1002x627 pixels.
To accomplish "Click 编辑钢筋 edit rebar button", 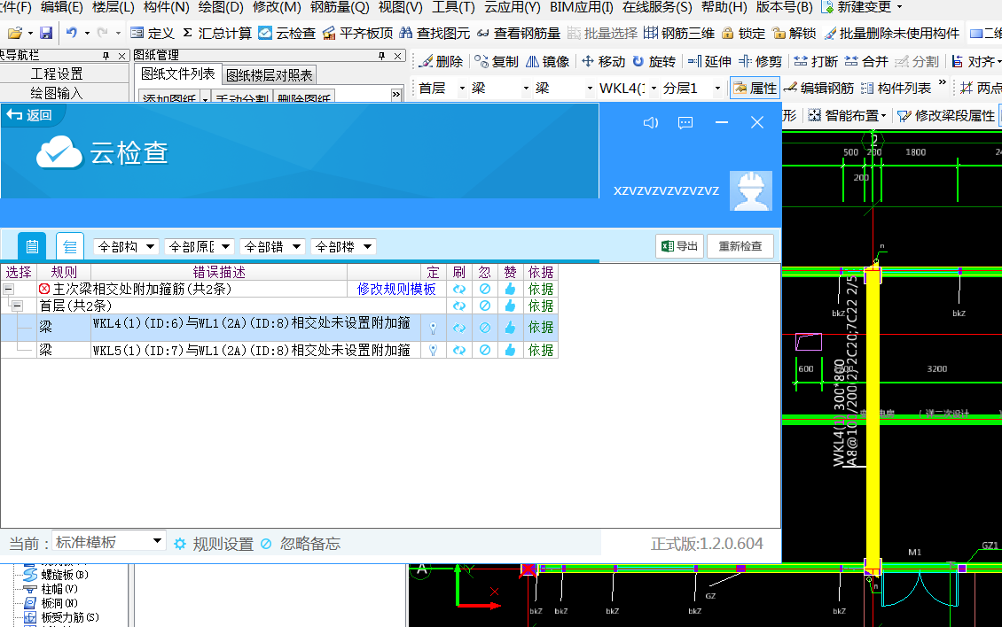I will 818,88.
